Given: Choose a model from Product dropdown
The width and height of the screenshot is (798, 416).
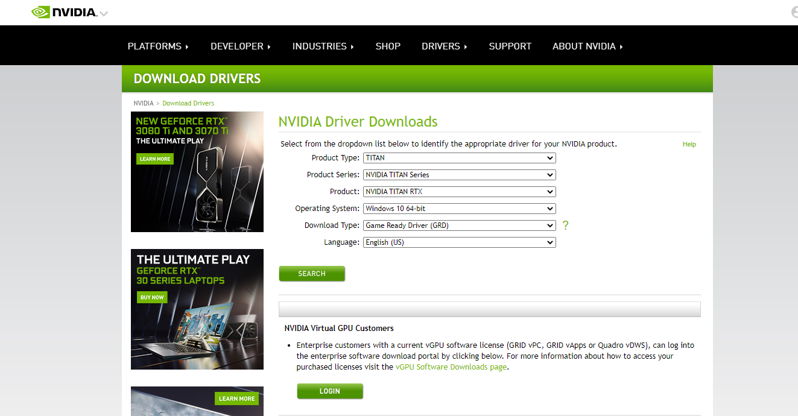Looking at the screenshot, I should click(x=459, y=192).
